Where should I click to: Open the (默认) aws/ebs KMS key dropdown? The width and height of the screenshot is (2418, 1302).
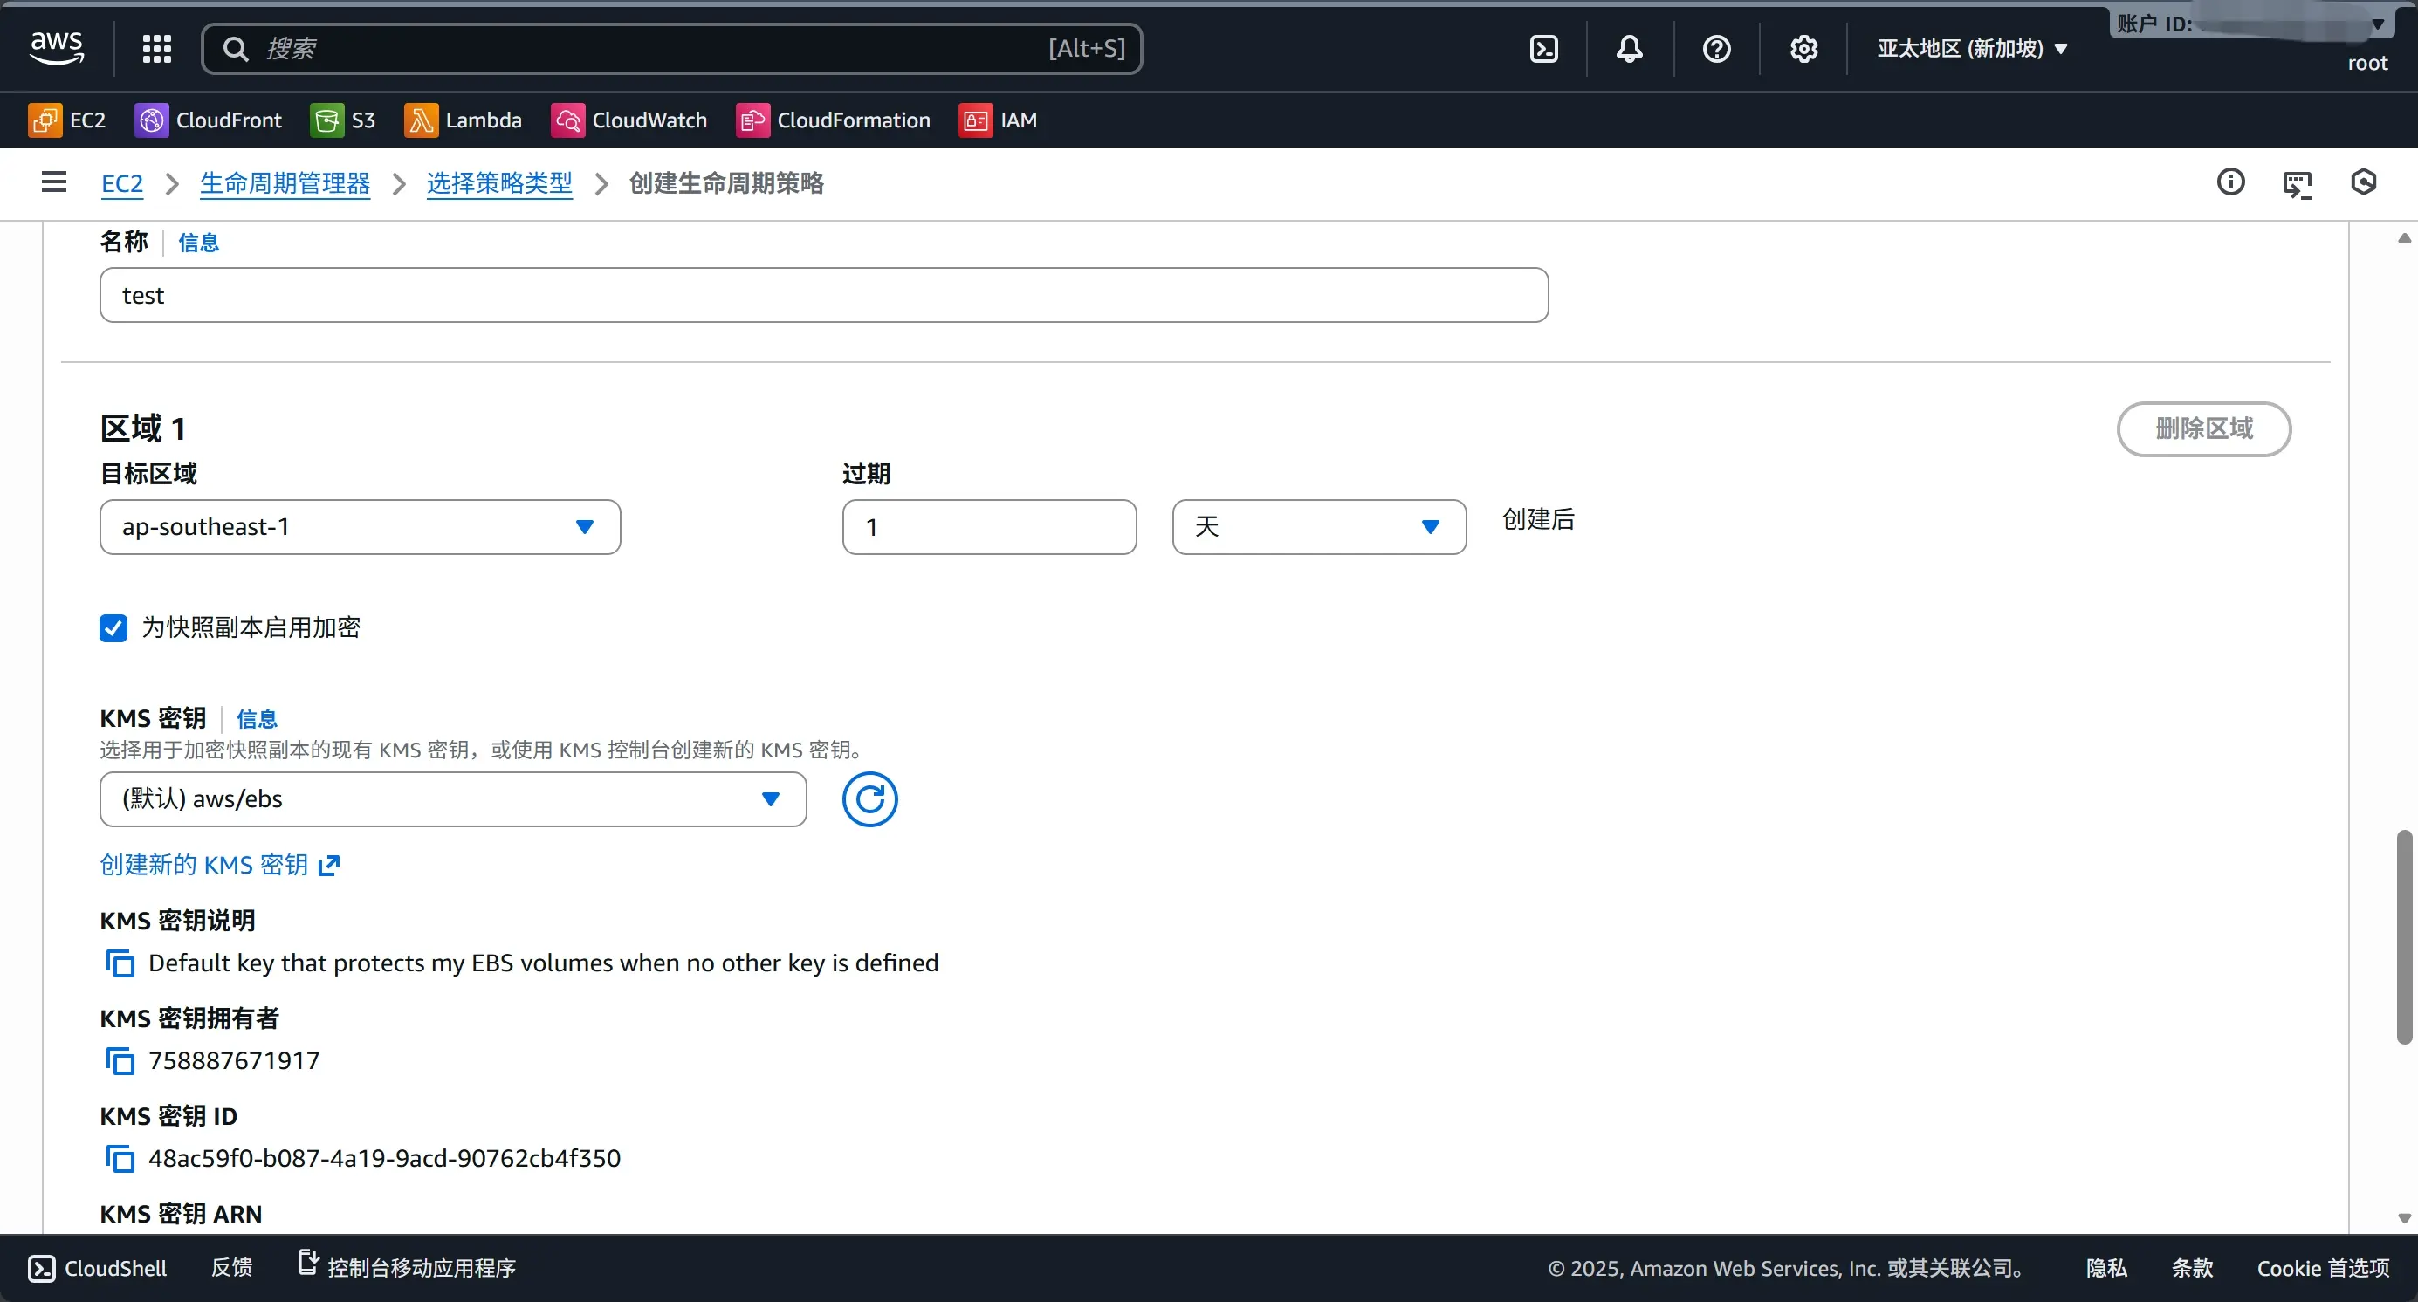tap(452, 799)
